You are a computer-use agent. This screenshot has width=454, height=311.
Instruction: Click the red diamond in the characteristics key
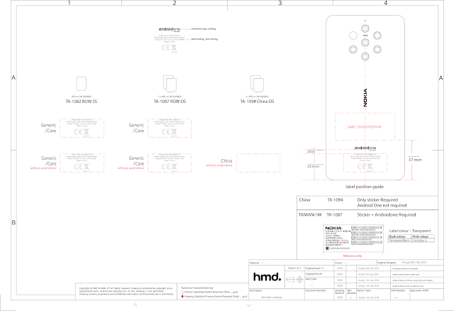(x=182, y=297)
